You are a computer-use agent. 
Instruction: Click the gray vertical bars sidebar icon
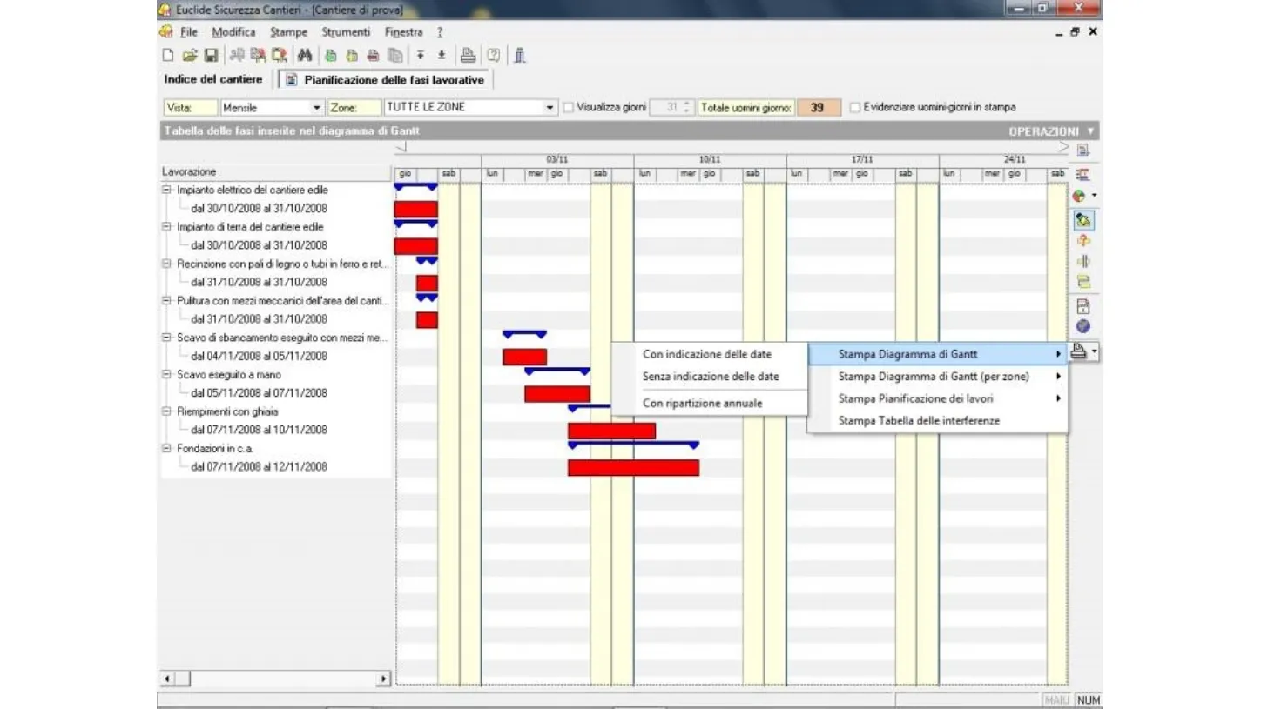click(x=1083, y=262)
